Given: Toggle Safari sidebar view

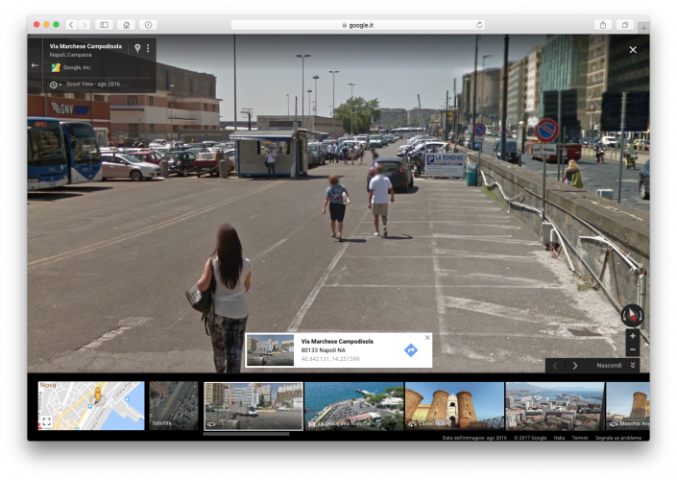Looking at the screenshot, I should [104, 25].
